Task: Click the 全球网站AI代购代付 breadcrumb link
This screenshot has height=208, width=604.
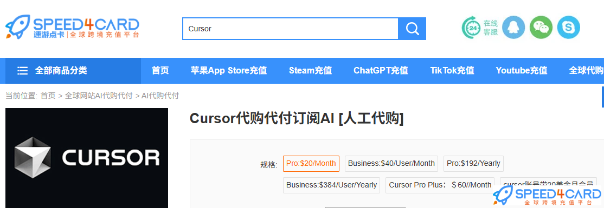Action: point(99,96)
